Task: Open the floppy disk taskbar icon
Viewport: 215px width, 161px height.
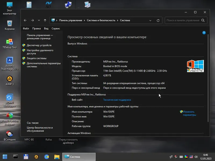Action: click(x=26, y=157)
